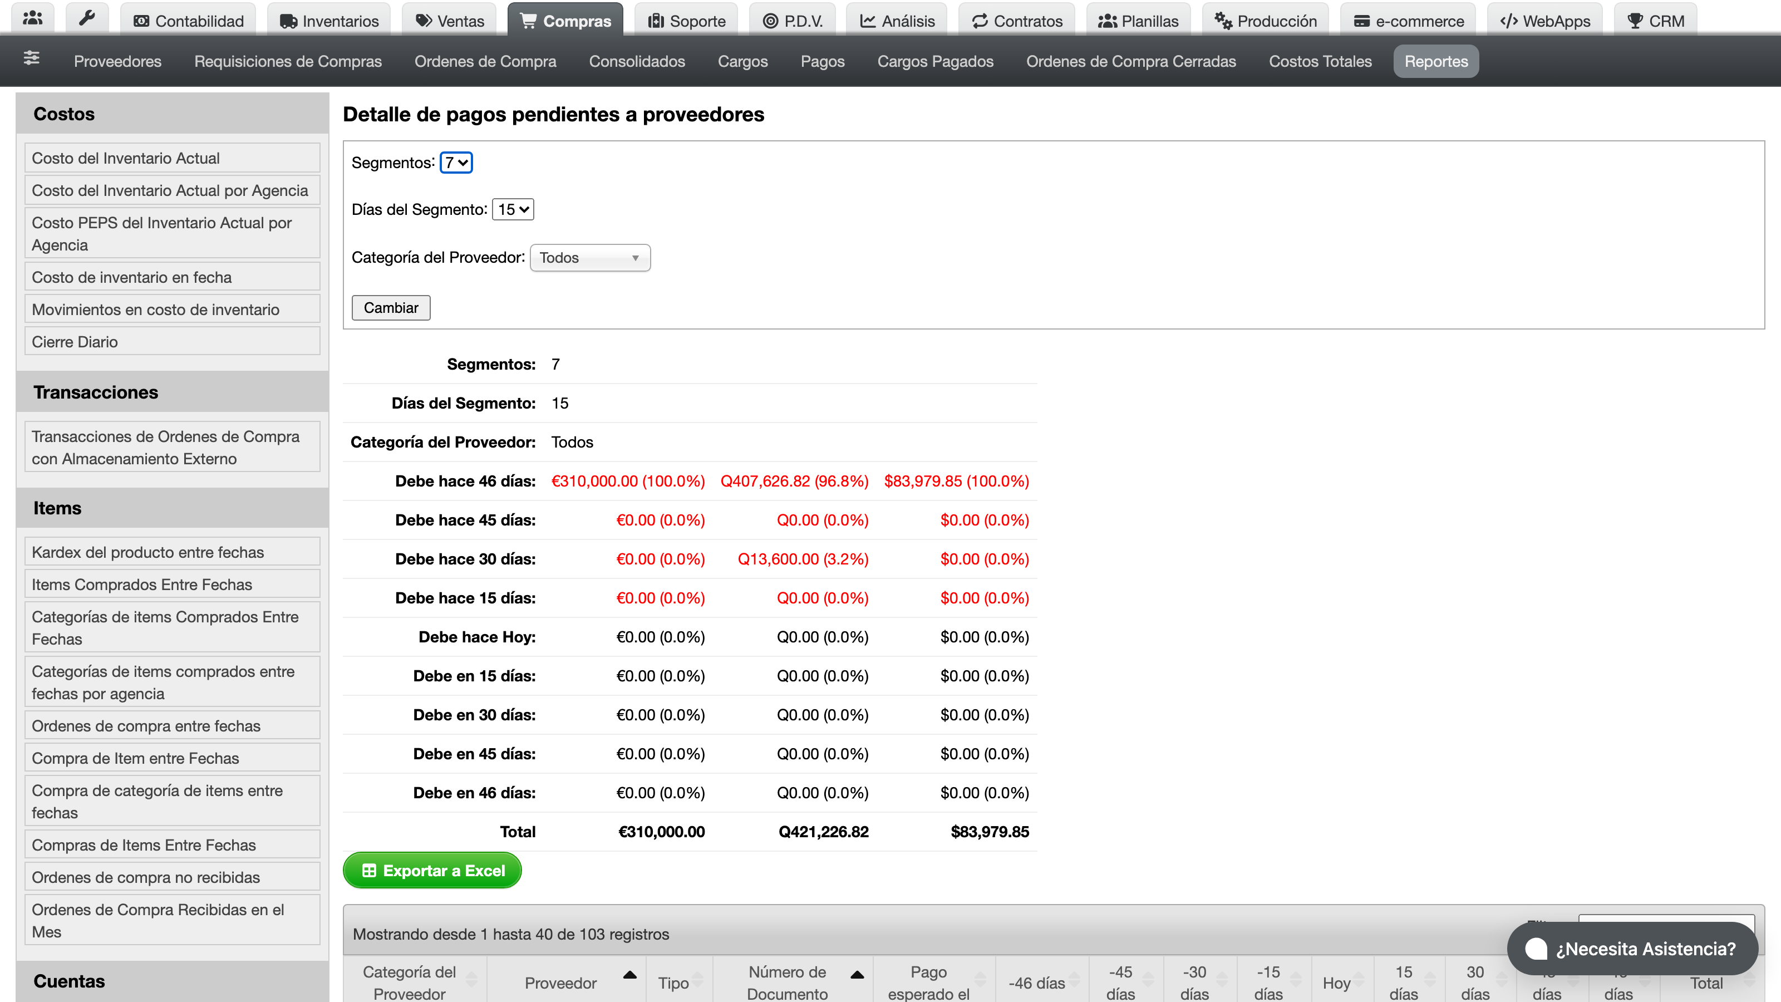Click the chat bubble assistance icon
1781x1002 pixels.
click(x=1536, y=949)
